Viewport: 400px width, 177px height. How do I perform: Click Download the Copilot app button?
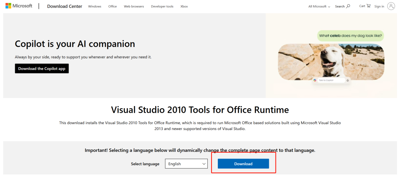point(42,68)
